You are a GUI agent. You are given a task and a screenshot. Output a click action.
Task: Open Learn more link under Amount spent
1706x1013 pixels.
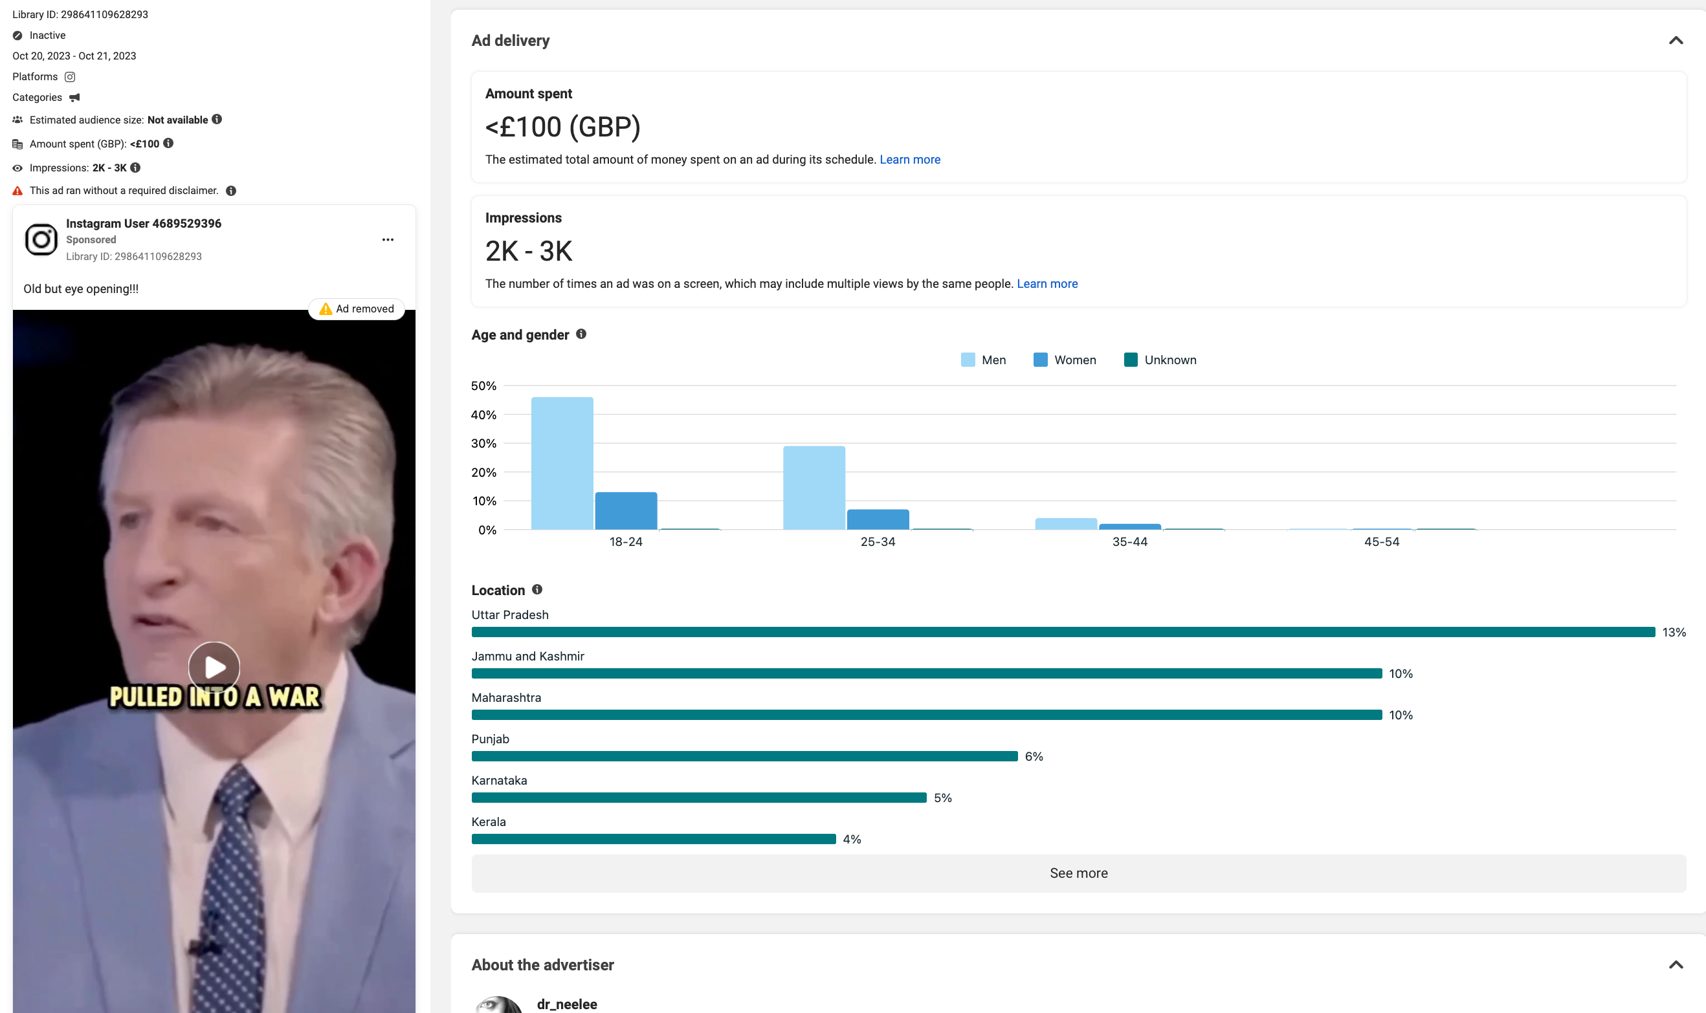pyautogui.click(x=910, y=159)
